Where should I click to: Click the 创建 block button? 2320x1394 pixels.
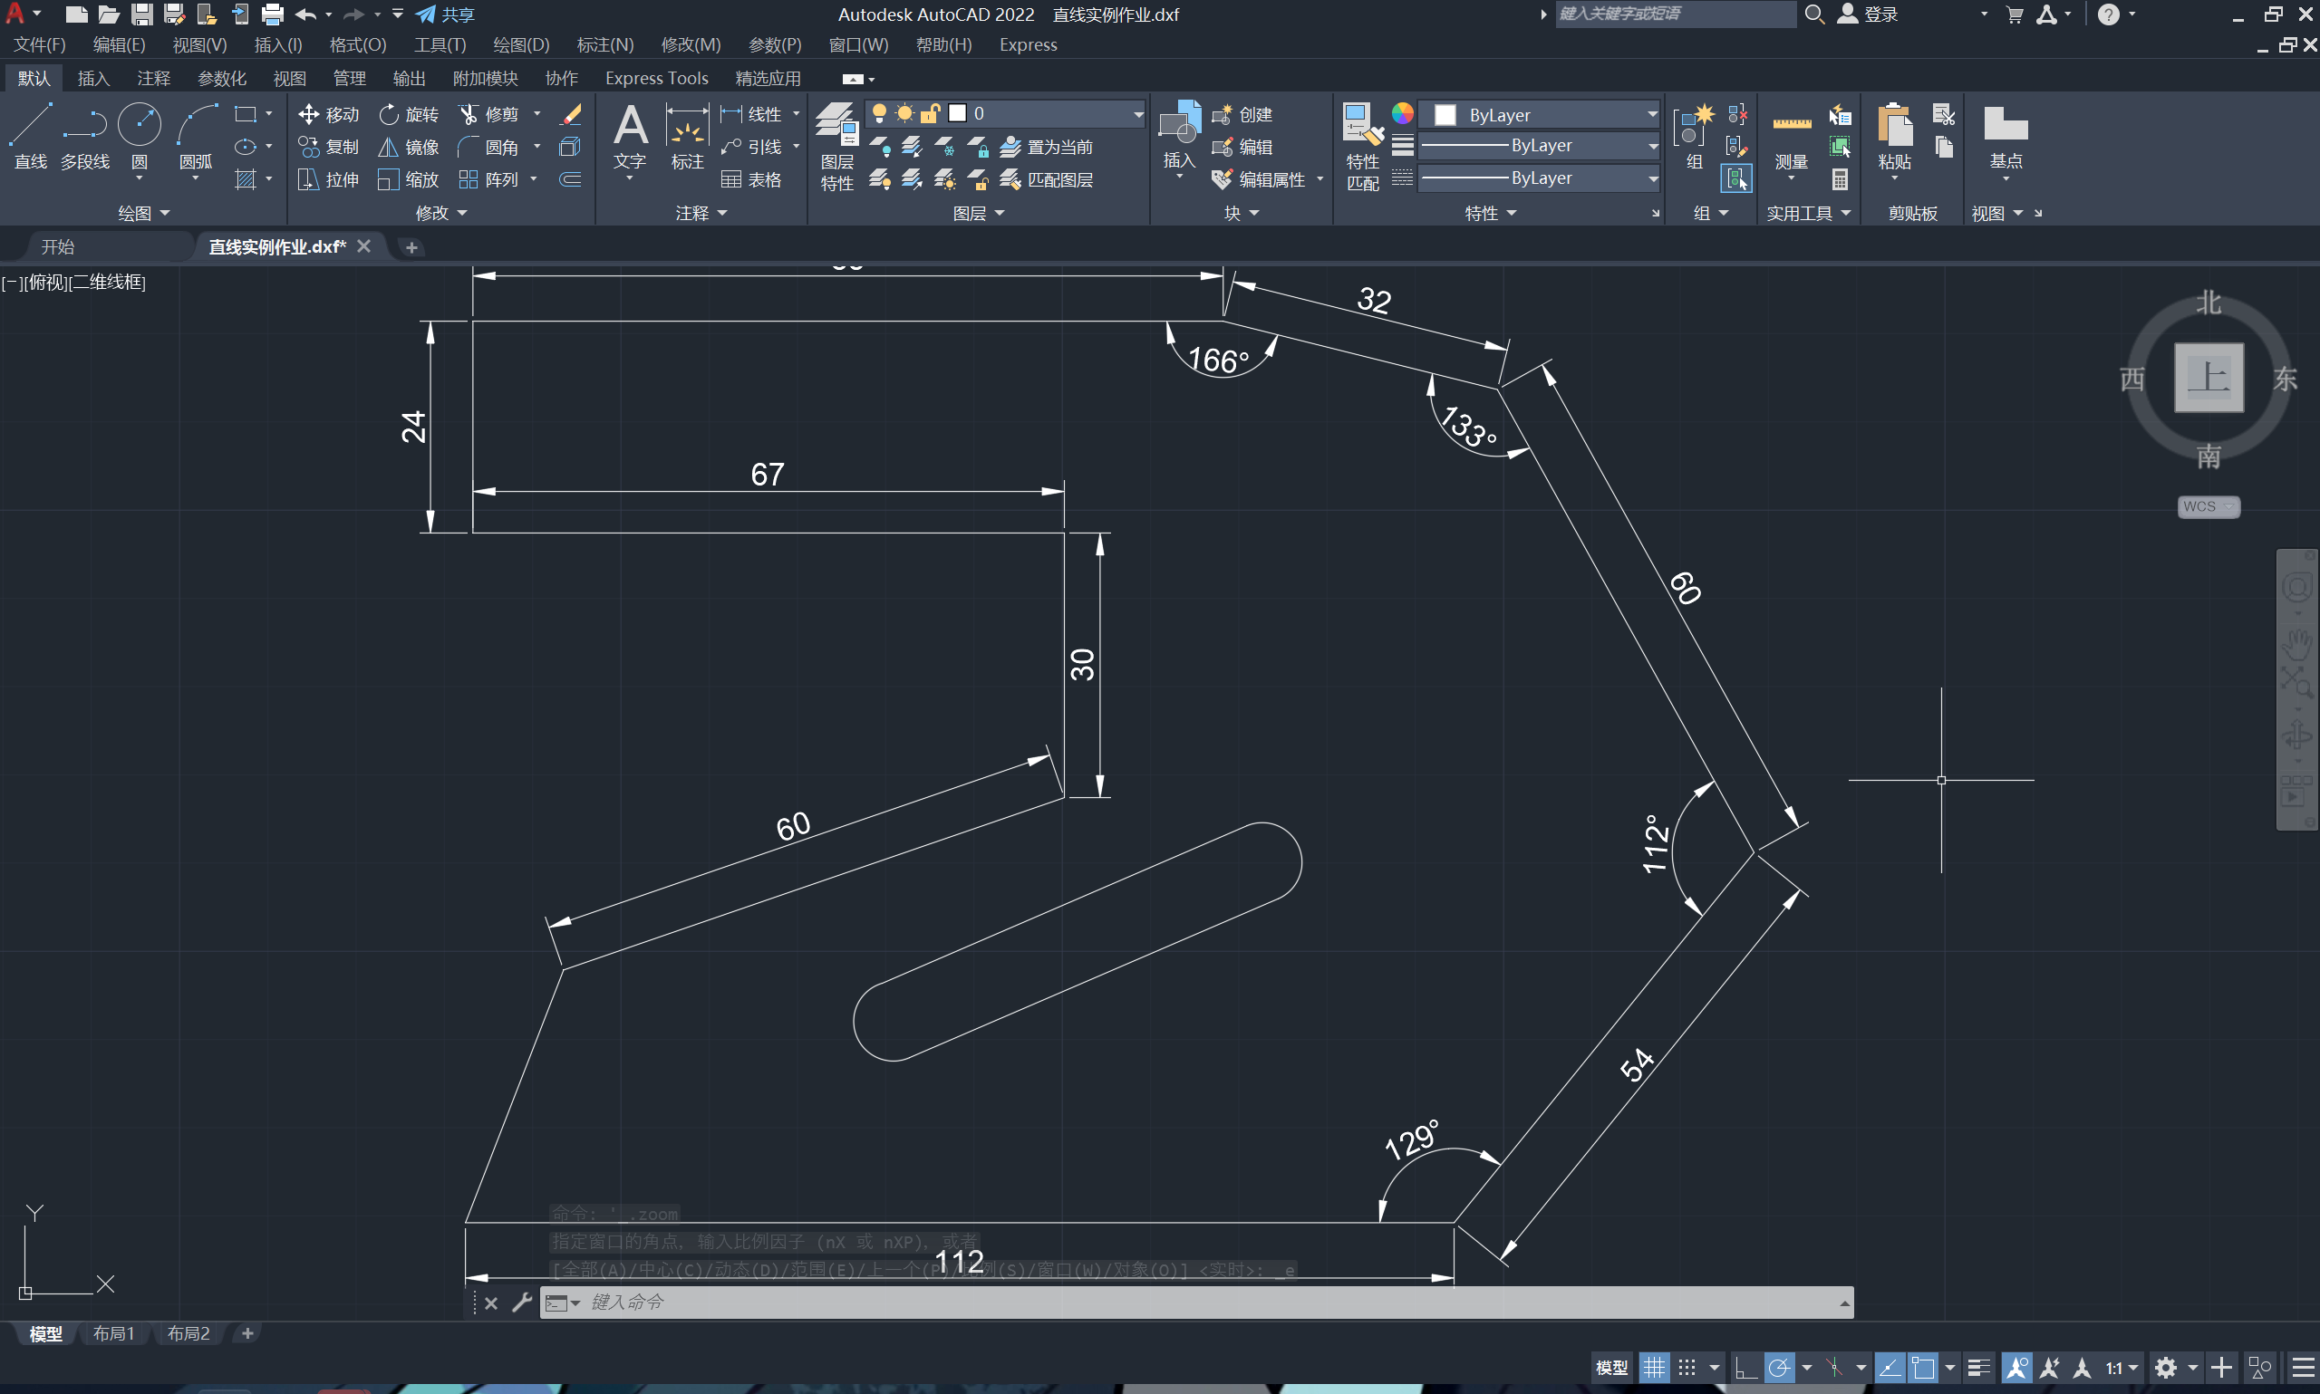tap(1242, 115)
